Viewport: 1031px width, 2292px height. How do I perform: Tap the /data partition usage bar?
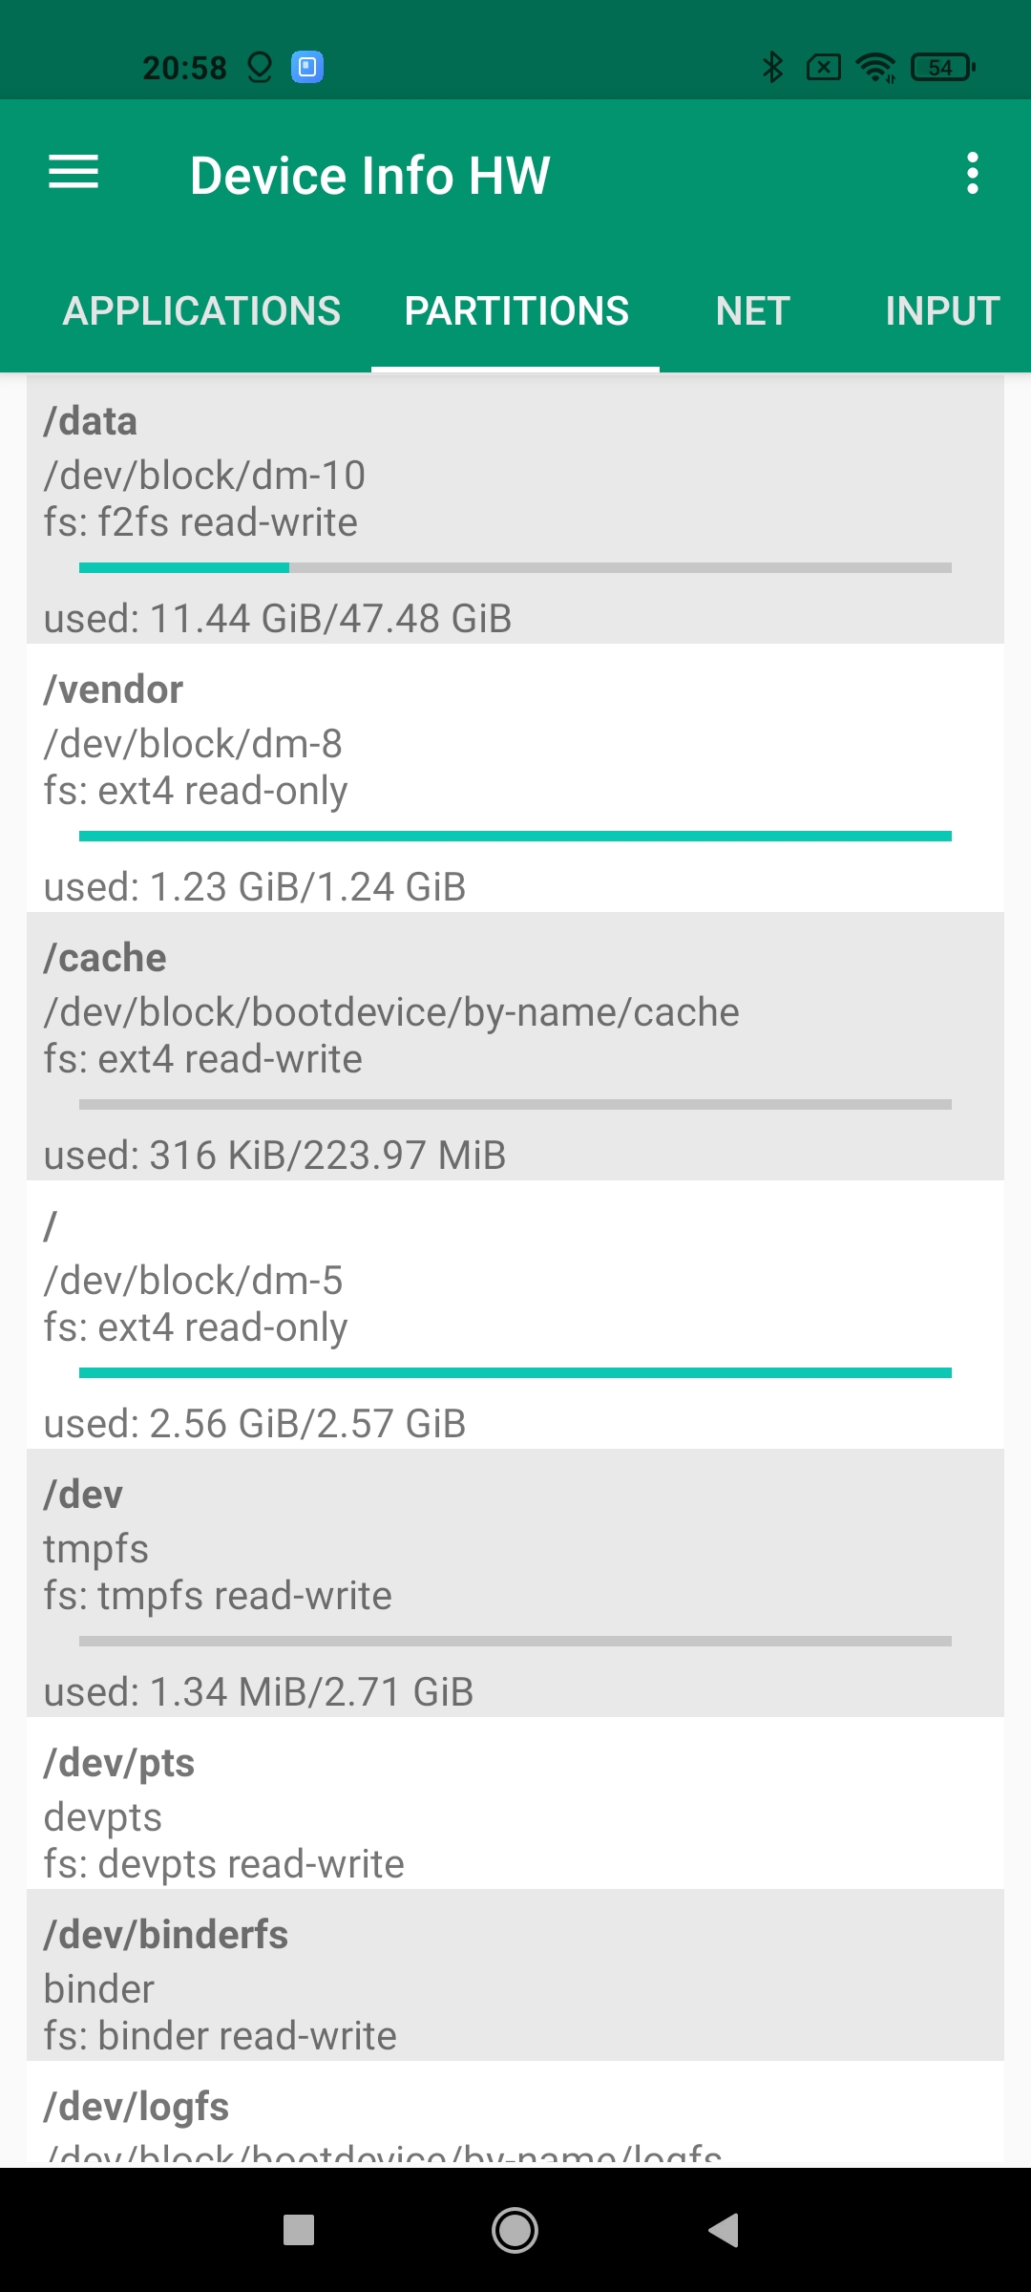515,568
